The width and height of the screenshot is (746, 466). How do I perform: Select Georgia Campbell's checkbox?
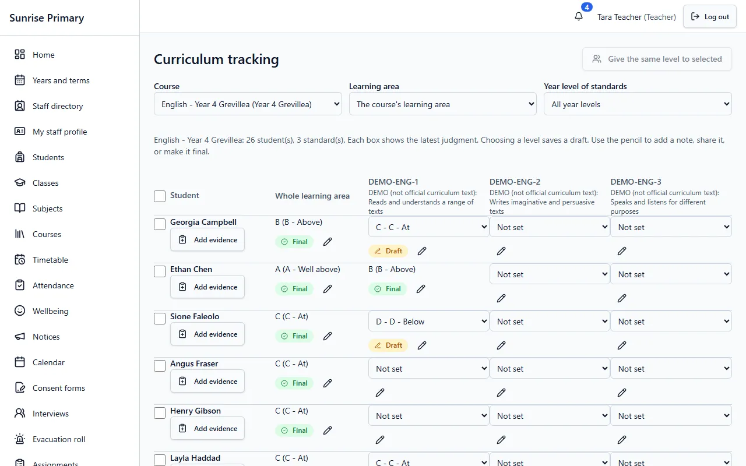point(160,224)
